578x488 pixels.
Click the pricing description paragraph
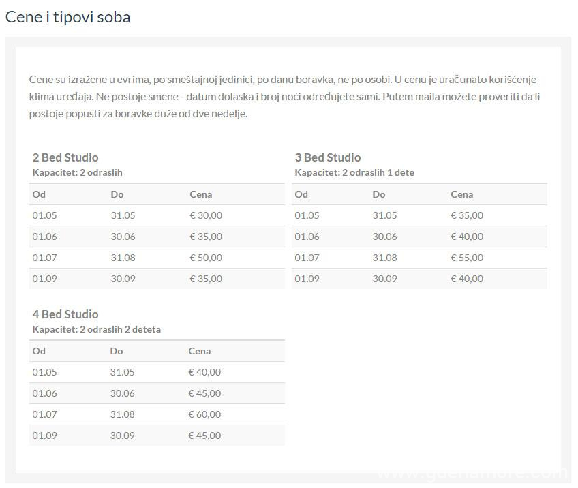(x=286, y=97)
